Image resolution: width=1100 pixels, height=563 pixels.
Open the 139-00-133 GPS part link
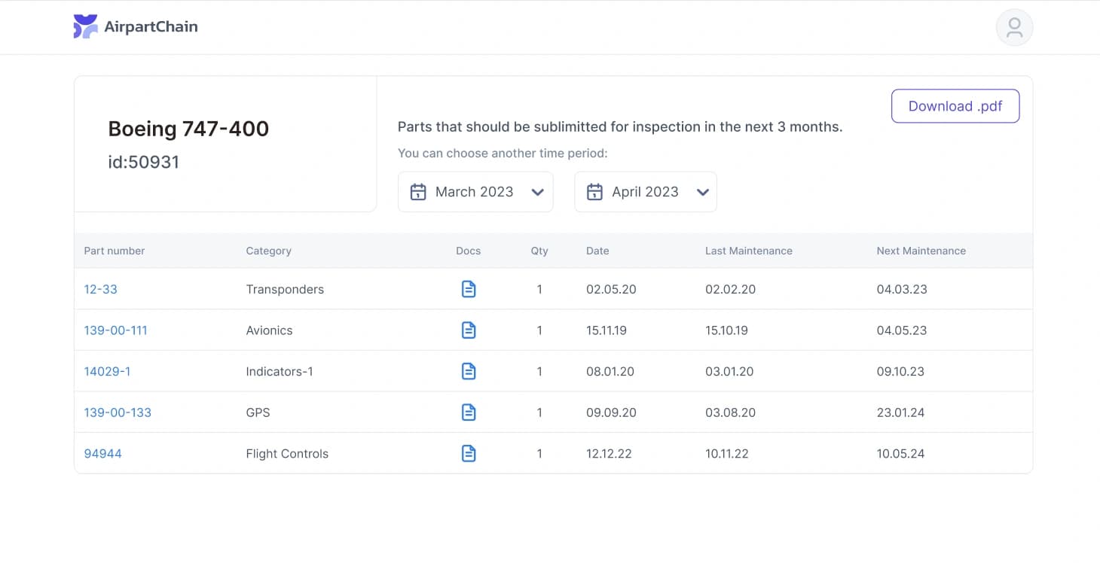(118, 412)
